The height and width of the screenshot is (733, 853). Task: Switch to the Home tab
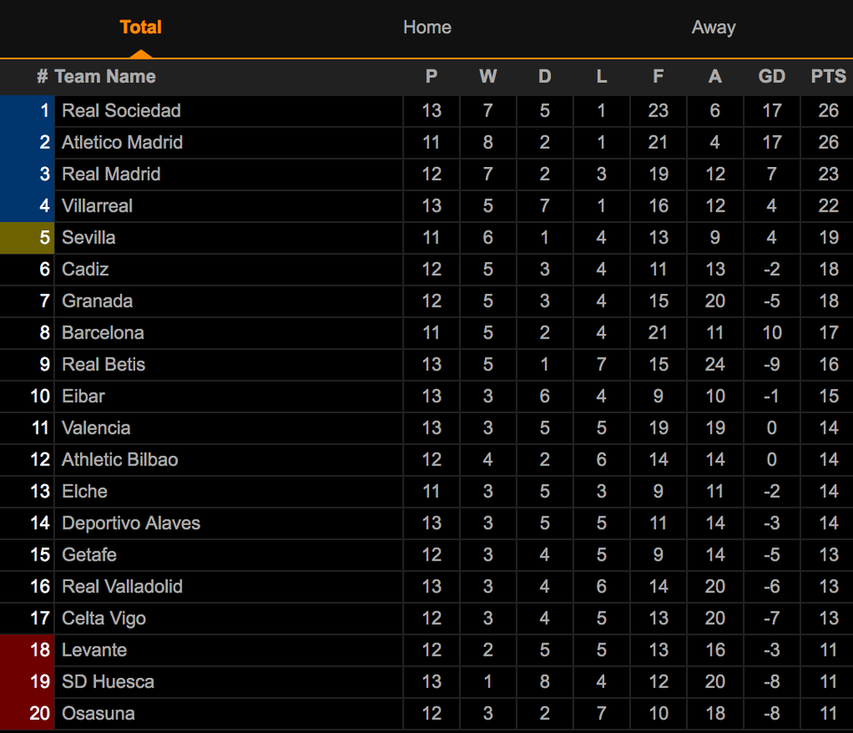point(426,28)
